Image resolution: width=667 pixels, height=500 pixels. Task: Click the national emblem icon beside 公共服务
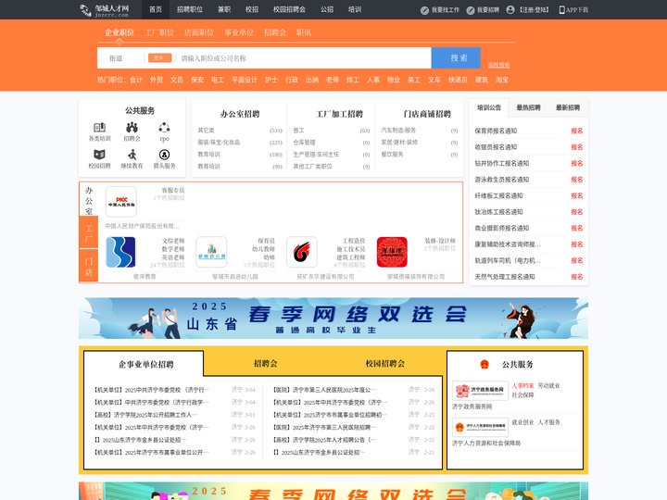point(485,365)
